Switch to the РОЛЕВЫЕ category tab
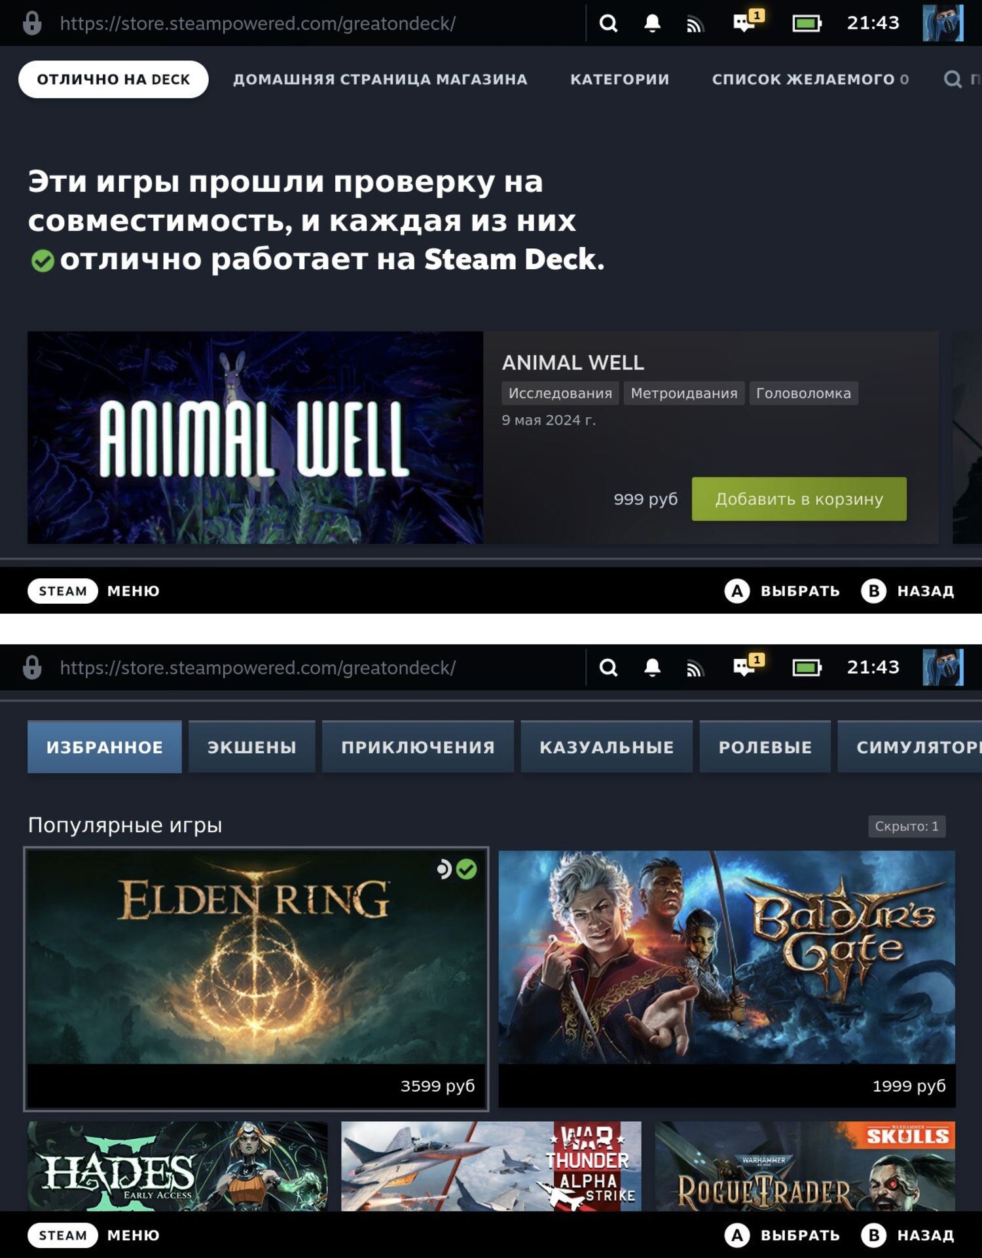The image size is (982, 1258). [765, 747]
